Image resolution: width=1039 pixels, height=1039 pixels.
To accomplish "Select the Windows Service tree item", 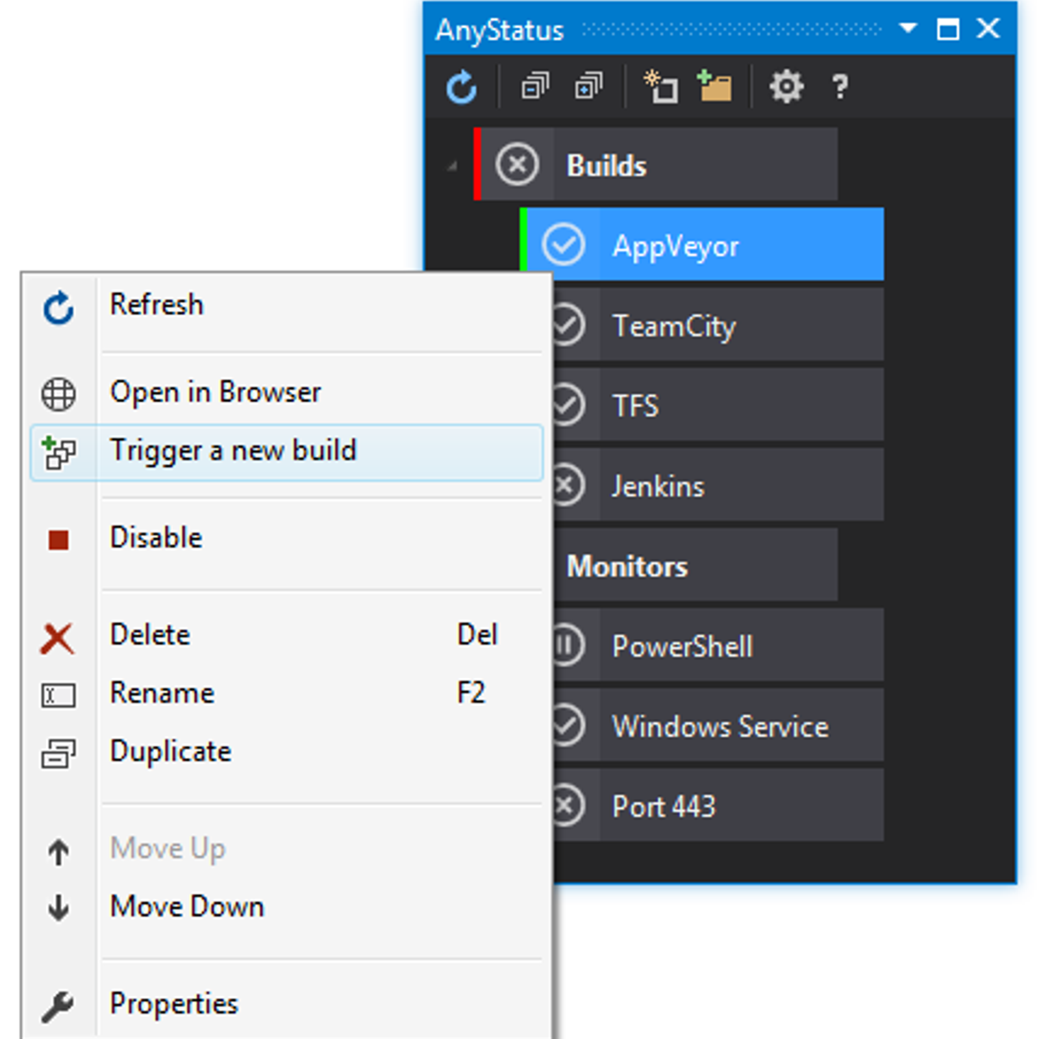I will (718, 725).
